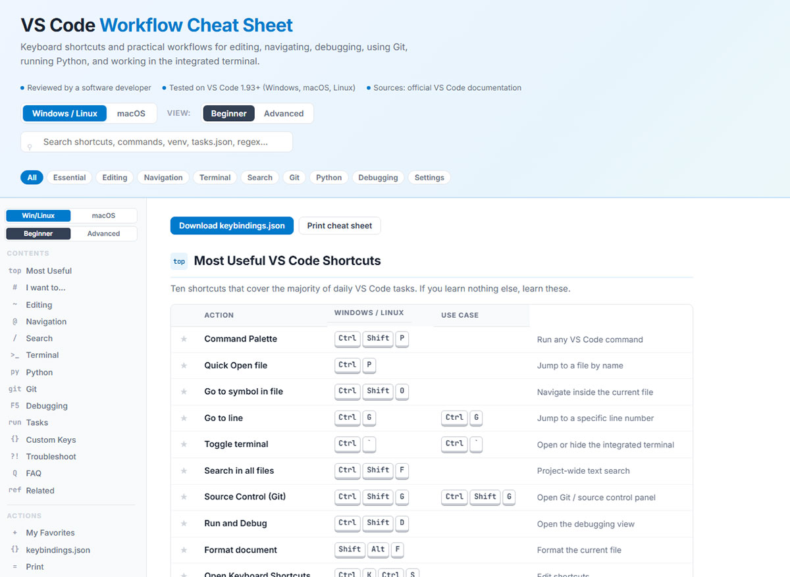Filter shortcuts by Settings chip
Image resolution: width=790 pixels, height=577 pixels.
point(429,178)
